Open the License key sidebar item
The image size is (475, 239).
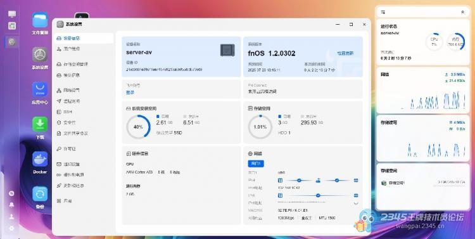tap(84, 149)
